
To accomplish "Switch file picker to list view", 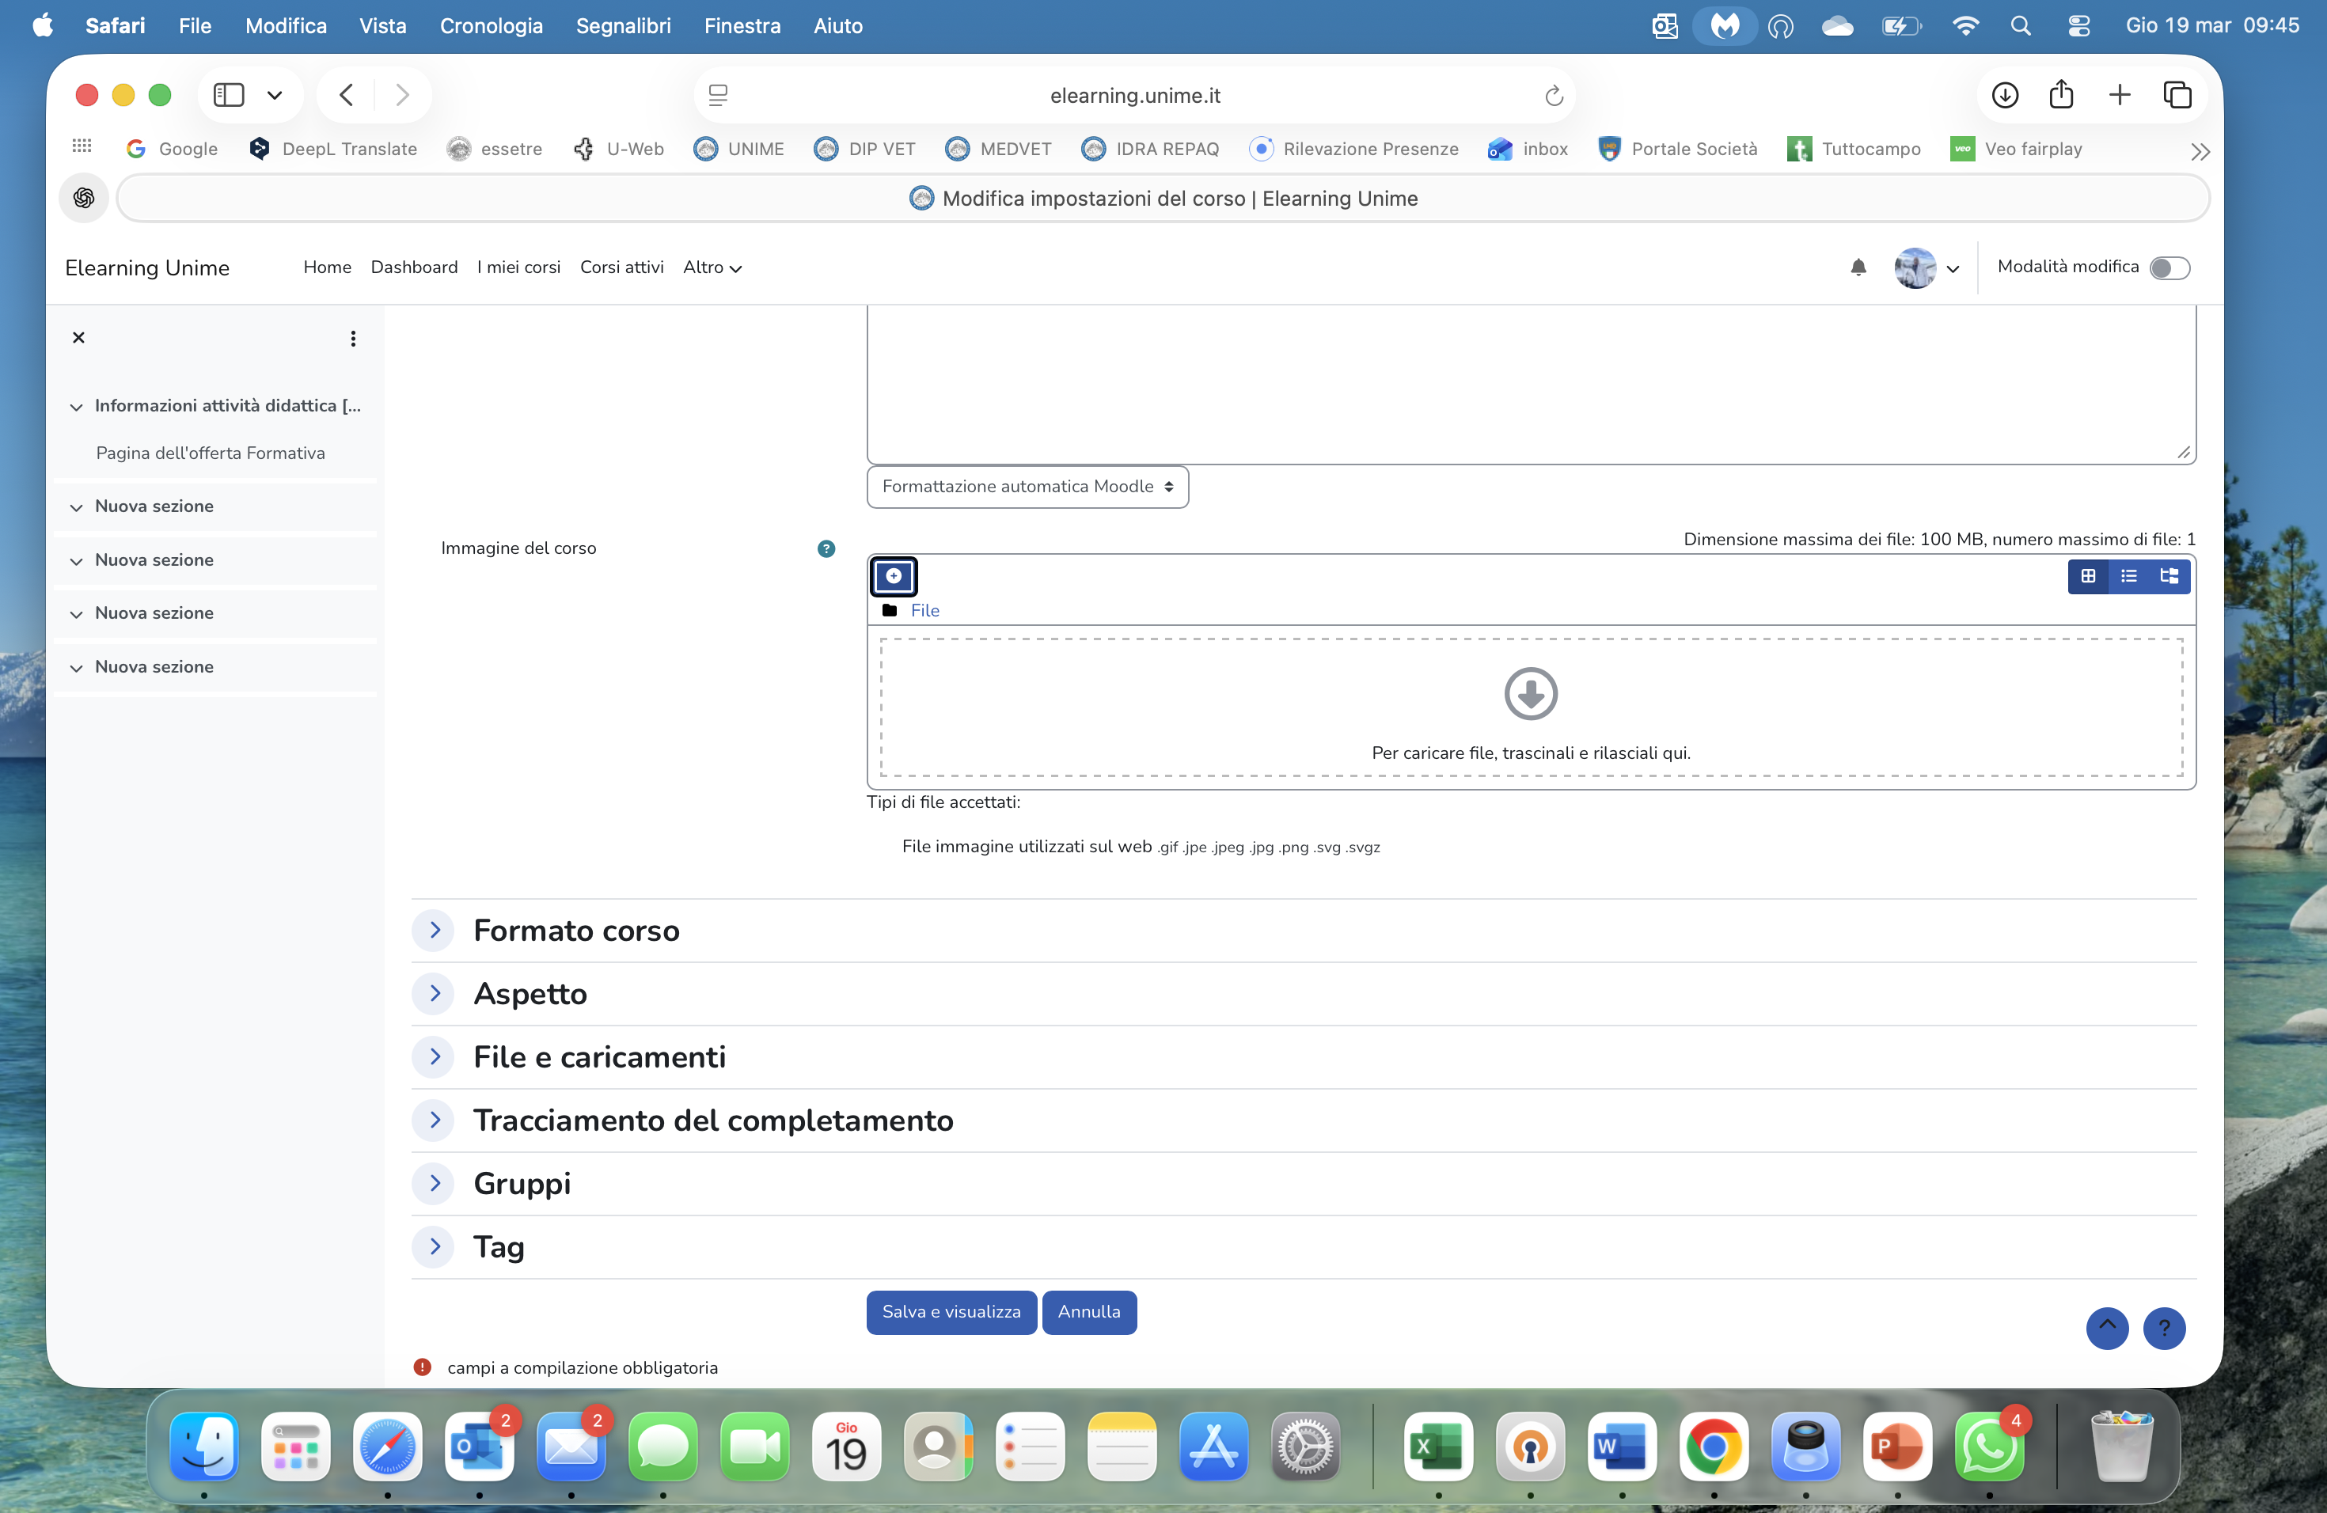I will pos(2128,575).
